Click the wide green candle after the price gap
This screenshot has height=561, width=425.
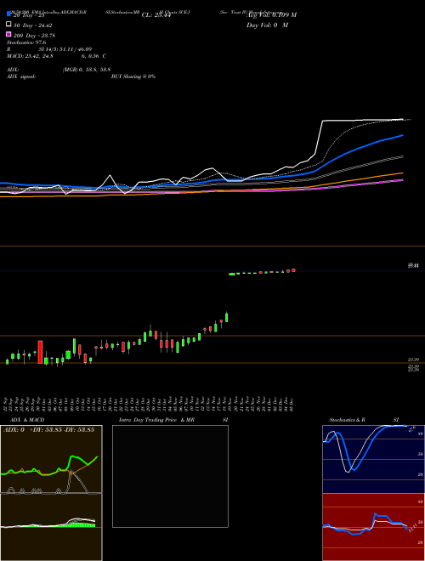(232, 274)
